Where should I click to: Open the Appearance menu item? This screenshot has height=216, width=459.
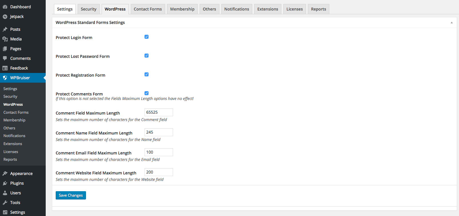(23, 174)
